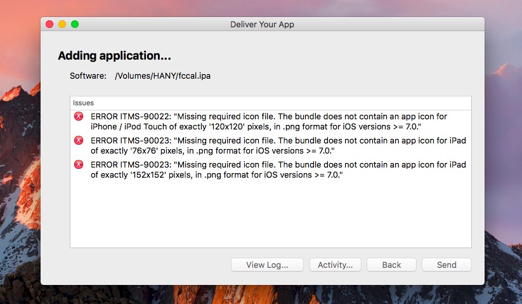The height and width of the screenshot is (304, 522).
Task: Close the Deliver Your App window
Action: coord(49,24)
